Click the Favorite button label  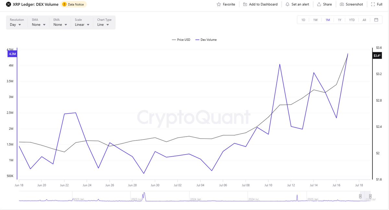pyautogui.click(x=229, y=4)
